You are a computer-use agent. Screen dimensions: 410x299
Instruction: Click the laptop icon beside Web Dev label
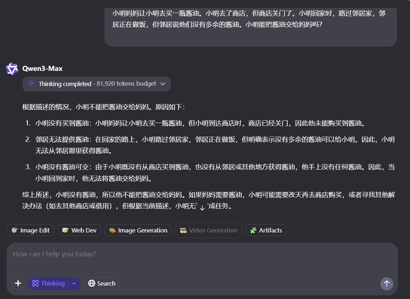point(65,230)
